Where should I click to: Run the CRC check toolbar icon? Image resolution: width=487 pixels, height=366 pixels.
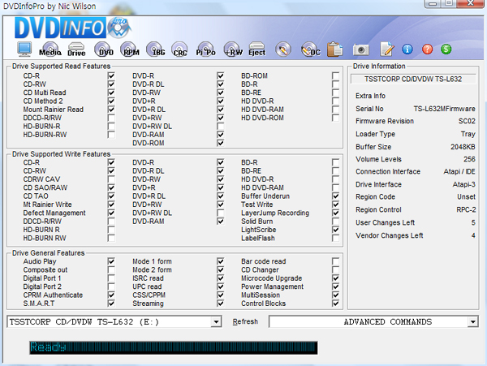tap(180, 50)
